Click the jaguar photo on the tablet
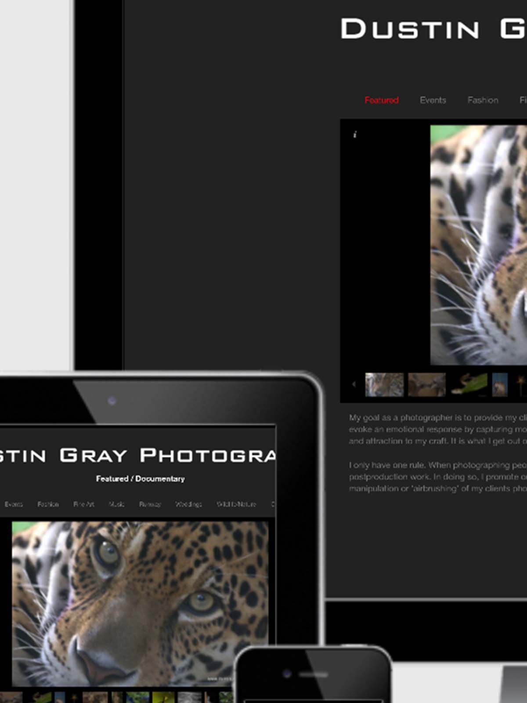The image size is (527, 703). point(140,603)
